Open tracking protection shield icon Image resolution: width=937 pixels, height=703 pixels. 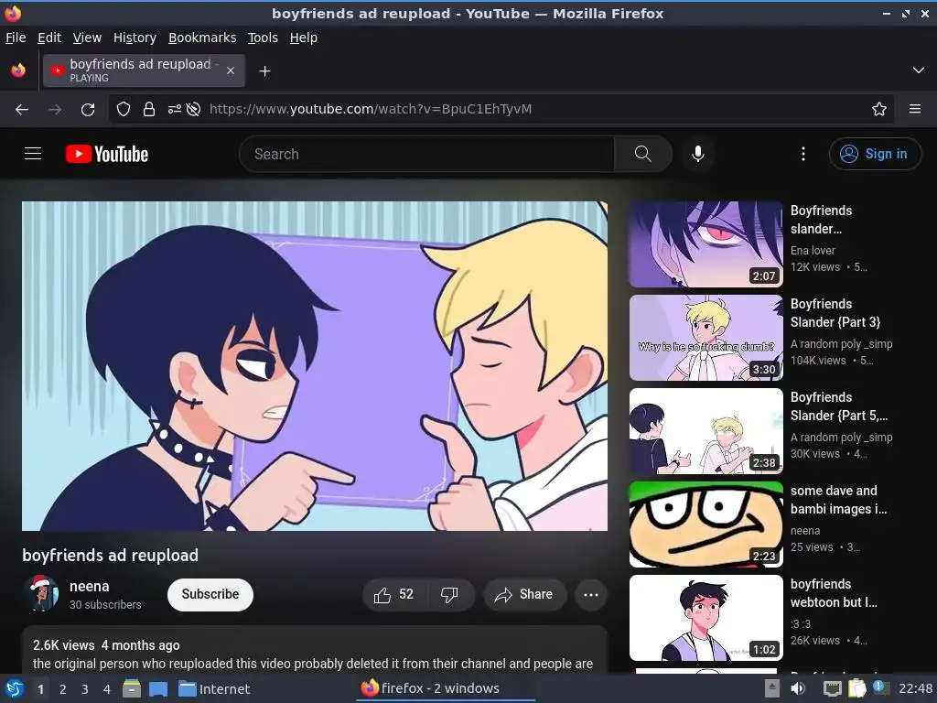pyautogui.click(x=124, y=109)
